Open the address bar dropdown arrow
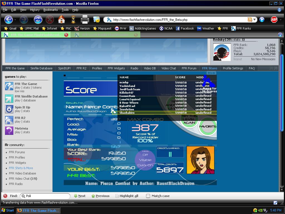Image resolution: width=285 pixels, height=214 pixels. [x=254, y=20]
